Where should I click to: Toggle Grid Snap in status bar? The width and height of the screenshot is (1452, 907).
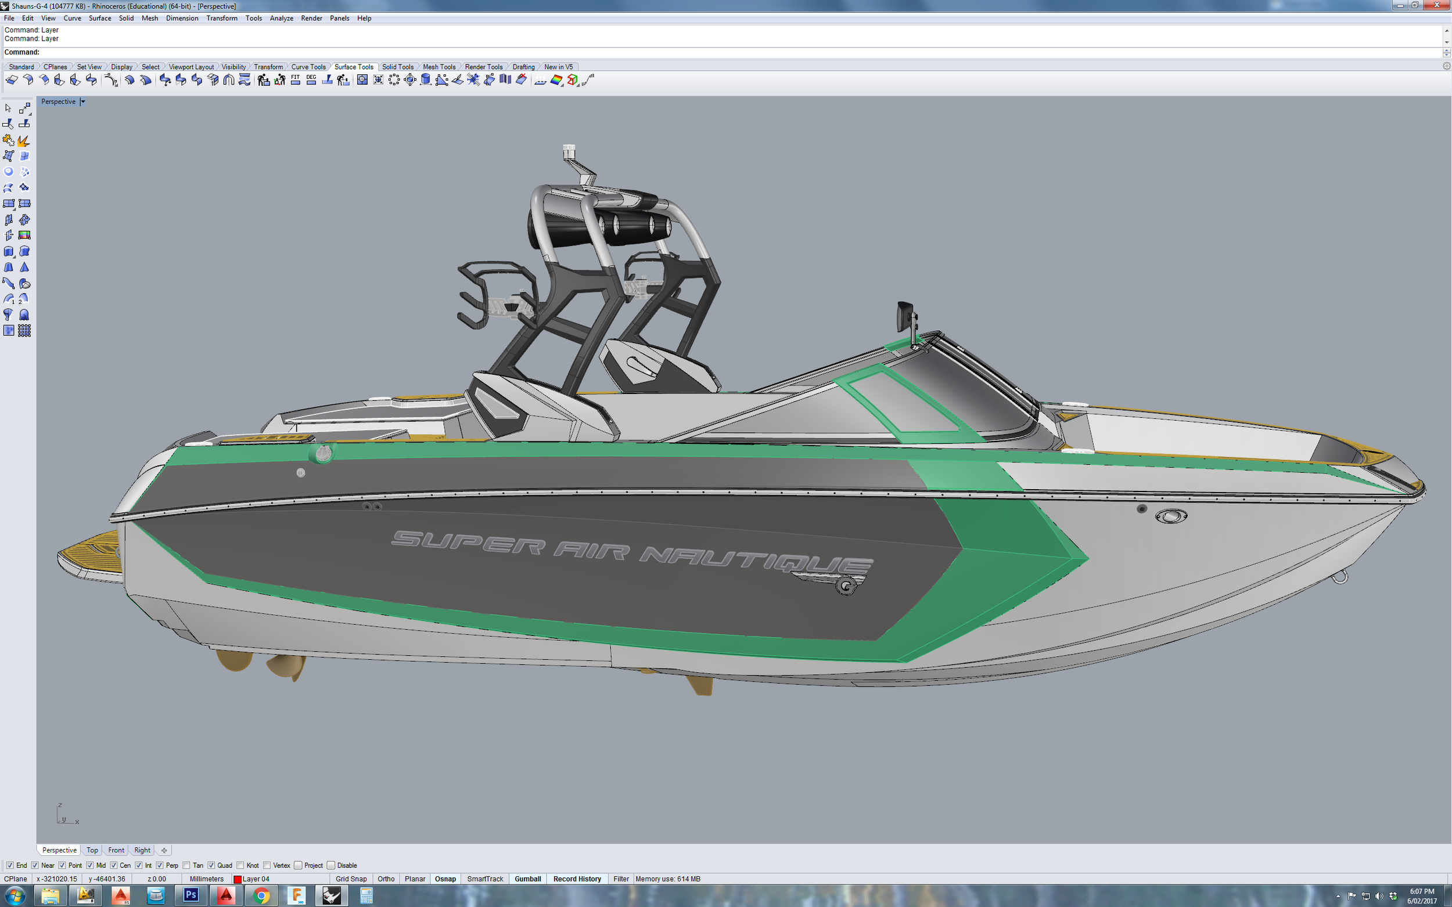tap(351, 879)
